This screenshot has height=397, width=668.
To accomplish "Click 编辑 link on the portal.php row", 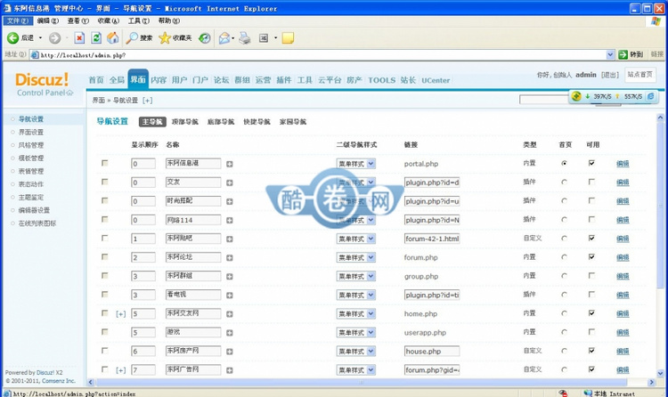I will (x=623, y=164).
